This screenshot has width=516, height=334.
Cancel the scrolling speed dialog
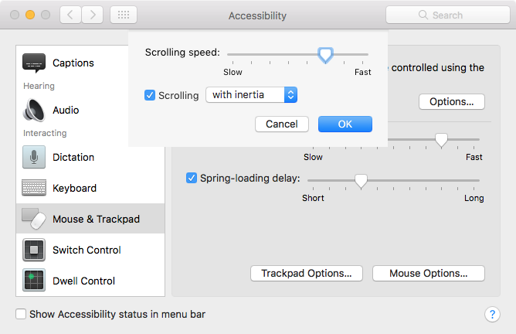coord(281,124)
